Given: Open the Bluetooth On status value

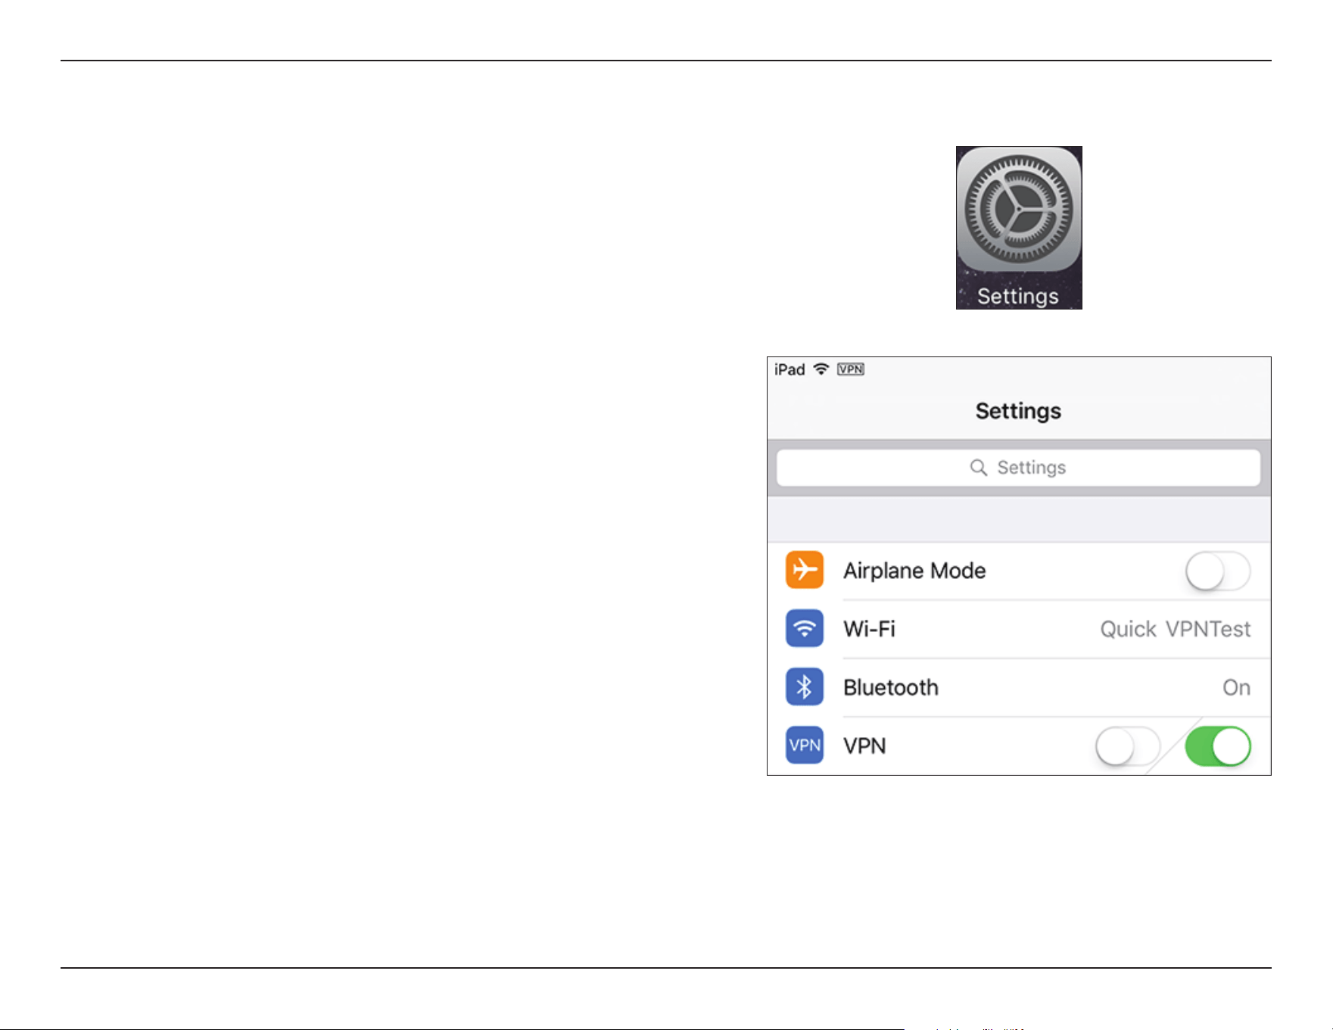Looking at the screenshot, I should (x=1237, y=687).
